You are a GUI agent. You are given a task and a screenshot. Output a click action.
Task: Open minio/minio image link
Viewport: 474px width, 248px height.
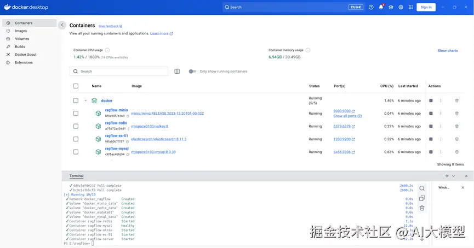point(168,114)
